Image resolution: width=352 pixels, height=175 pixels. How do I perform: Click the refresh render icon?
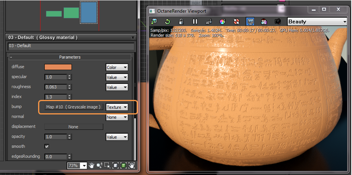click(x=167, y=22)
